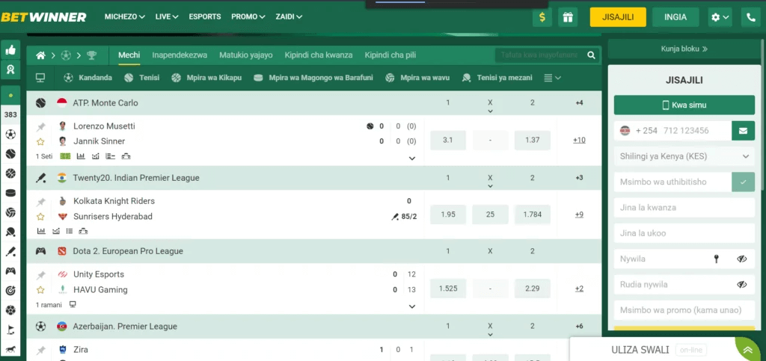
Task: Select the Kipindi cha pili tab
Action: (390, 55)
